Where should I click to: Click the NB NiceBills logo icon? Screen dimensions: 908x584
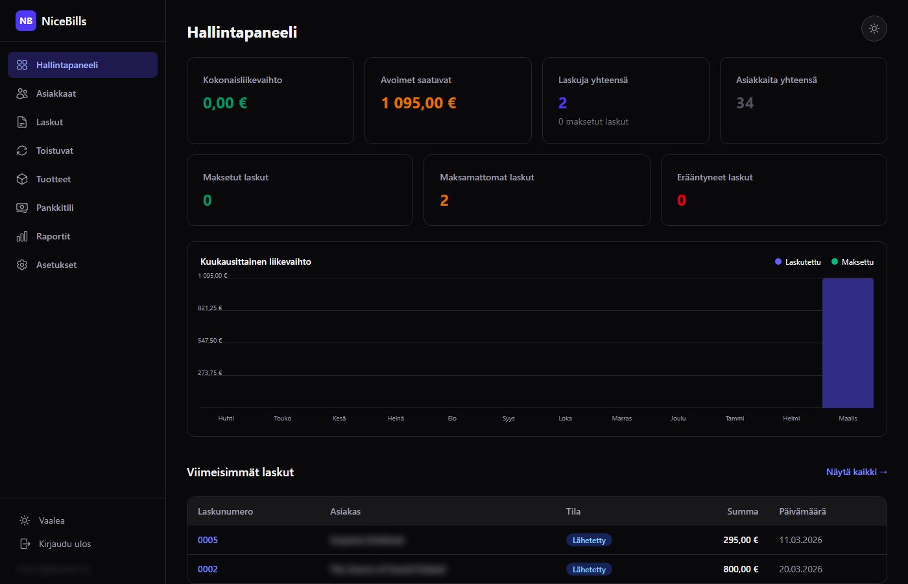[26, 21]
